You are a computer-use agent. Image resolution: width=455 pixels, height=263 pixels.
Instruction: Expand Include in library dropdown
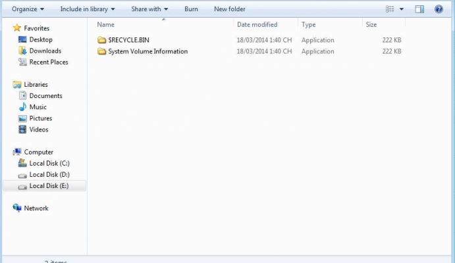(x=88, y=9)
